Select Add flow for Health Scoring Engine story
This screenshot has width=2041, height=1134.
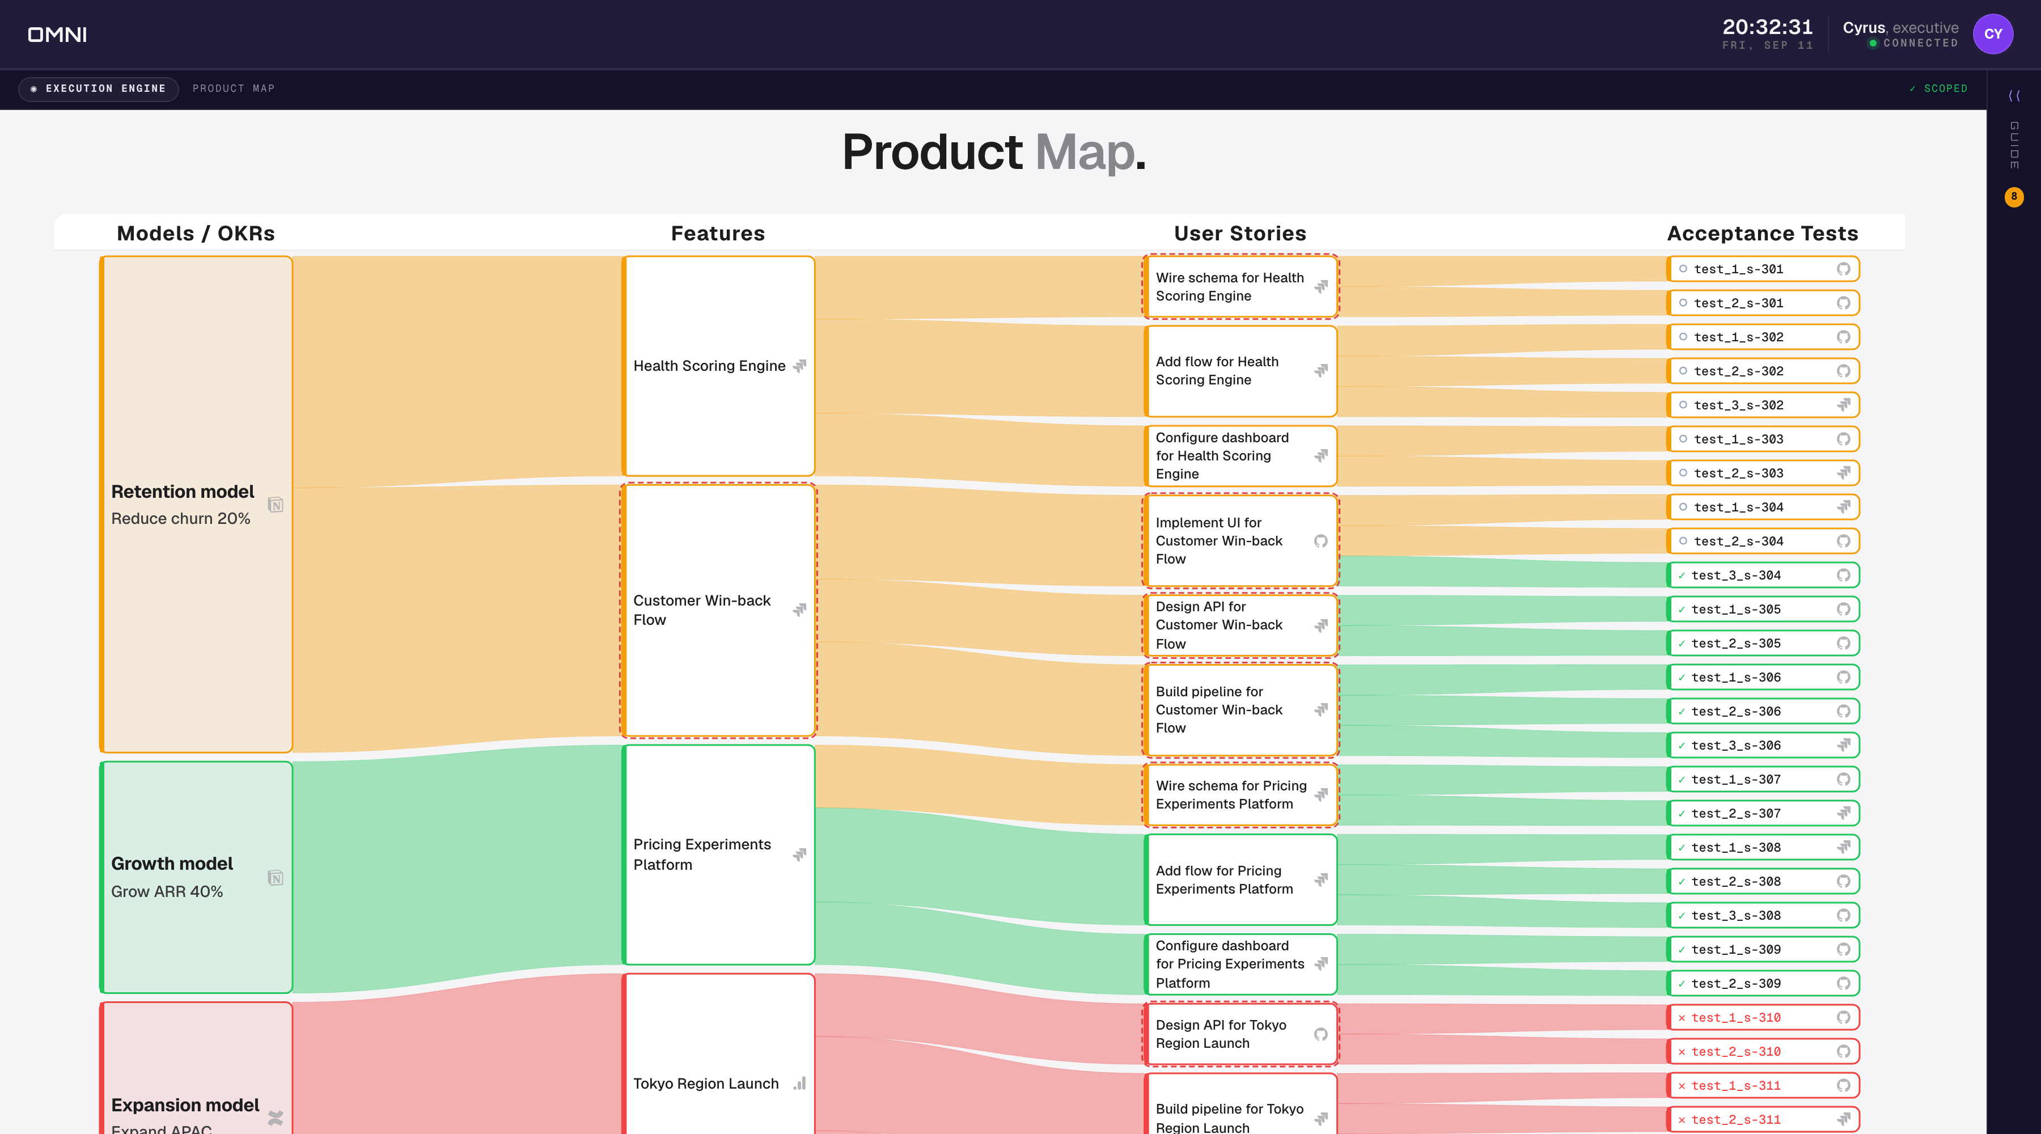[1241, 371]
